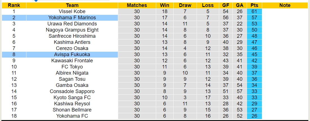Click the Sanfrecce Hiroshima team name

[72, 36]
